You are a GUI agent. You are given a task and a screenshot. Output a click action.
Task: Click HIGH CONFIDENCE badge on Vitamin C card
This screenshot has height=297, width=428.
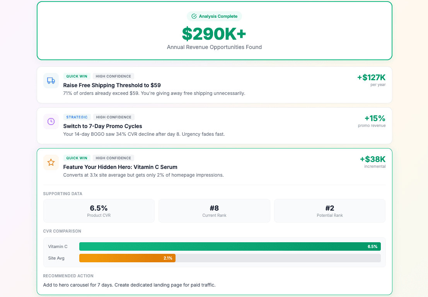pos(113,158)
